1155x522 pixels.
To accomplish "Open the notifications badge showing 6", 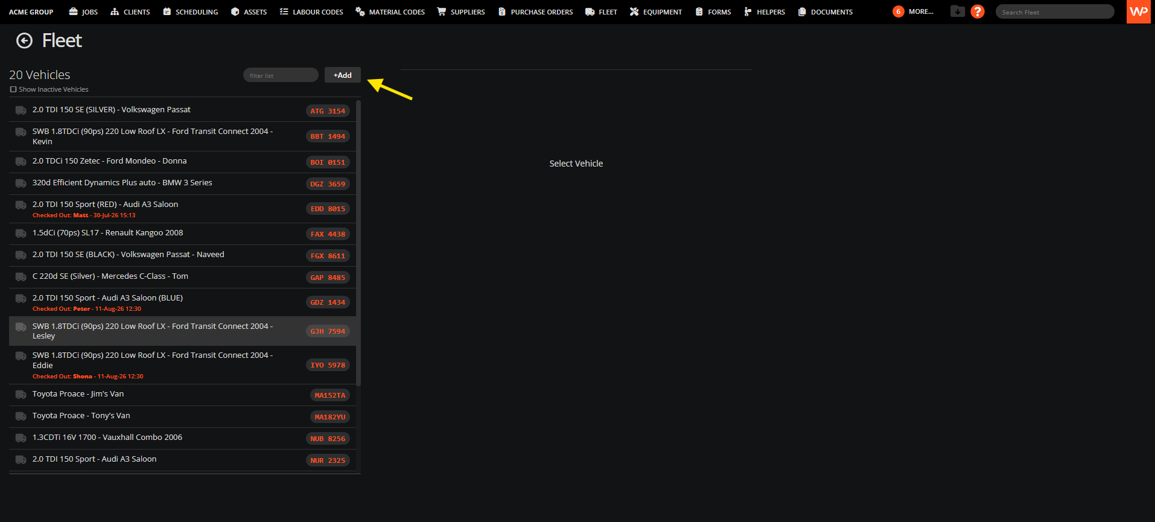I will pyautogui.click(x=898, y=11).
